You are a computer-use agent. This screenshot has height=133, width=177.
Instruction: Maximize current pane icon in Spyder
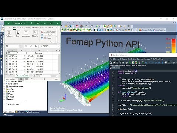pos(166,62)
